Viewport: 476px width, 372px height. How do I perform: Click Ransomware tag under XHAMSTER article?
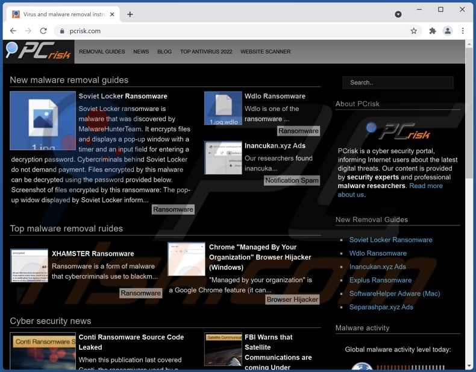tap(140, 293)
